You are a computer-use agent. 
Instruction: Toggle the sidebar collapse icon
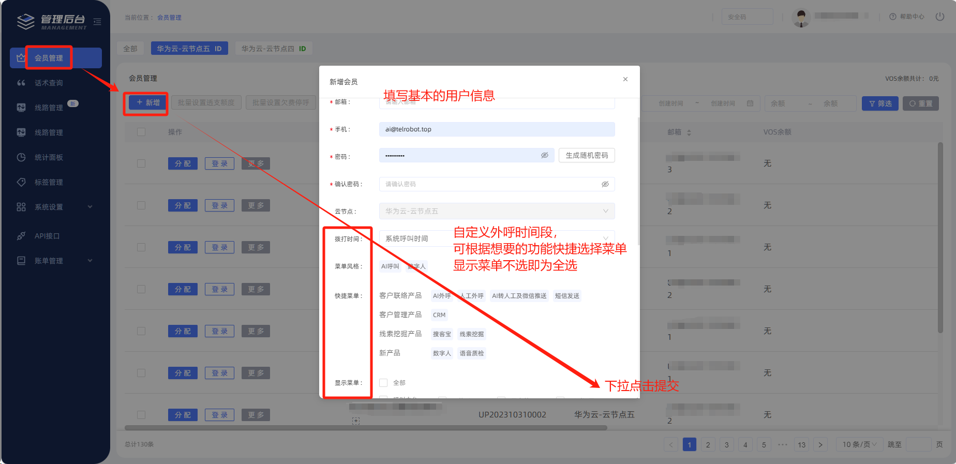tap(97, 22)
